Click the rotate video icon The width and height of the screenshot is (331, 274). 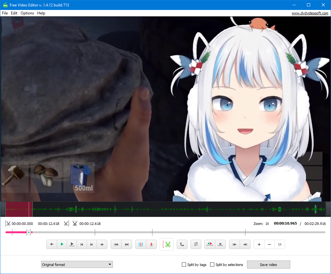[182, 244]
